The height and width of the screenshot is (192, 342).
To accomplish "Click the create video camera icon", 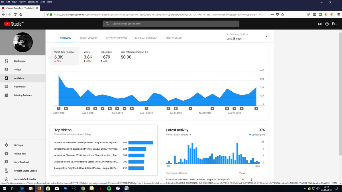I will point(320,24).
